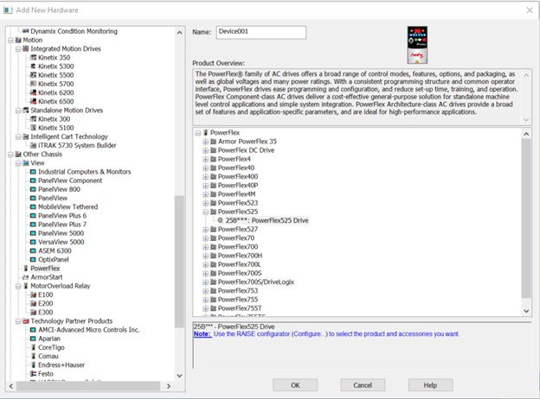Select CoreTigo in partner products
The image size is (540, 399).
pos(51,347)
